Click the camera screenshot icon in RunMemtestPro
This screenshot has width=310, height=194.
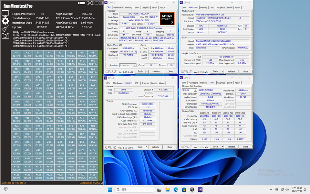click(5, 36)
